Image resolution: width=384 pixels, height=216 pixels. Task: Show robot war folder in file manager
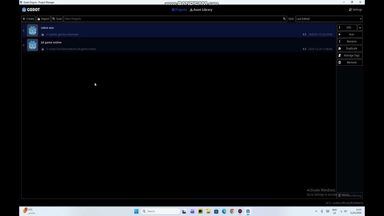tap(43, 34)
